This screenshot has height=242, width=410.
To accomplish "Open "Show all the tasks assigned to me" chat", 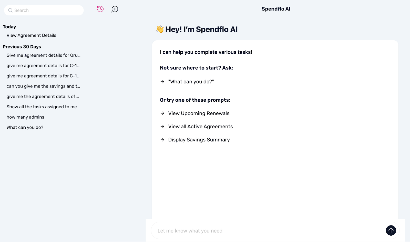I will click(42, 107).
